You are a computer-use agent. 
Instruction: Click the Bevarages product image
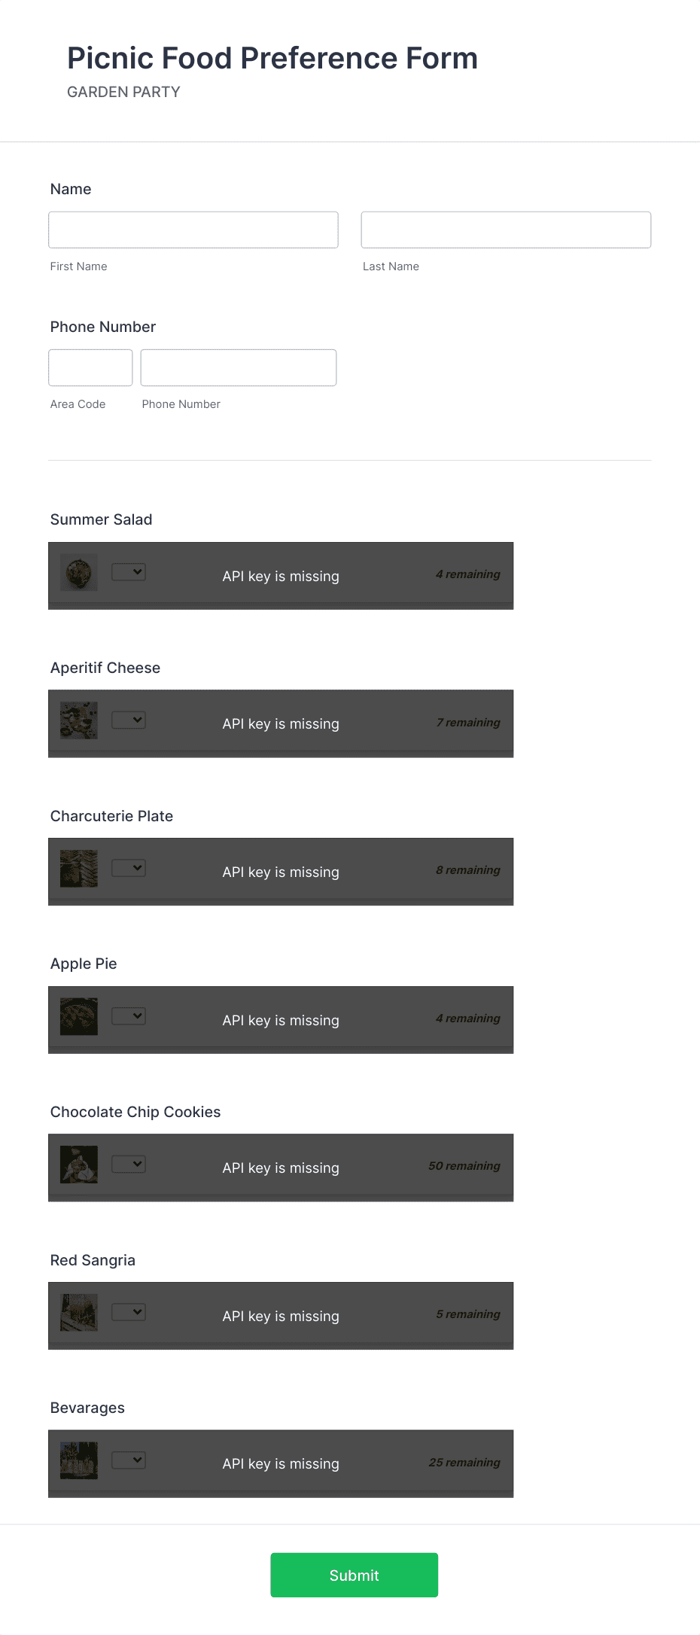[x=78, y=1460]
